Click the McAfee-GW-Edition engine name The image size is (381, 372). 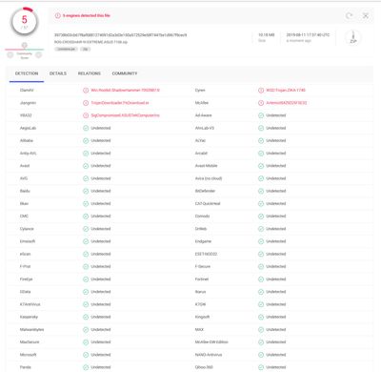coord(211,342)
